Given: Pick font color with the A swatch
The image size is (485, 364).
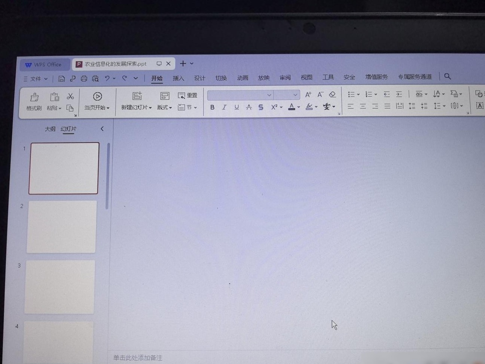Looking at the screenshot, I should point(292,107).
